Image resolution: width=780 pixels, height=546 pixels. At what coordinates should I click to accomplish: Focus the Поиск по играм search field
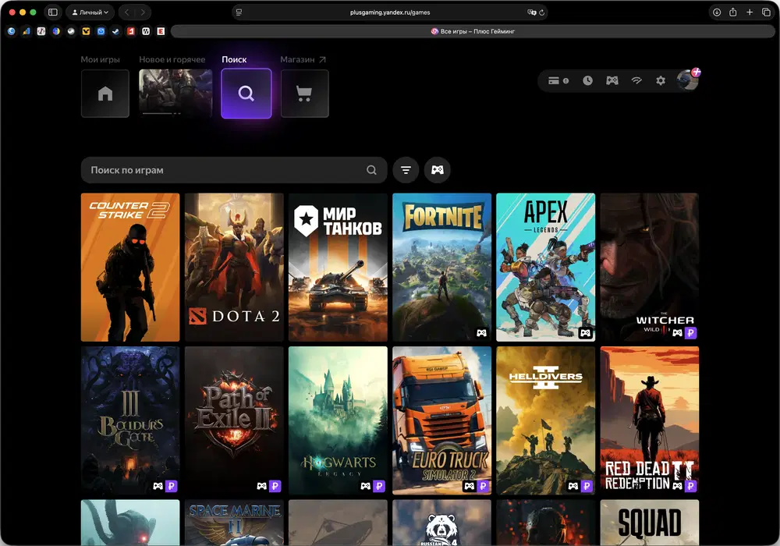(x=234, y=170)
